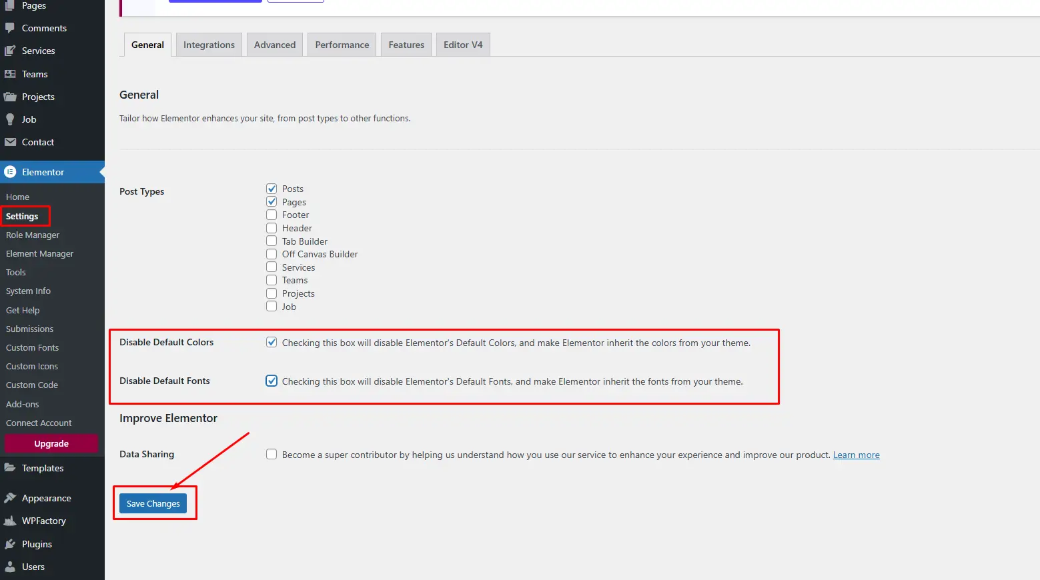Image resolution: width=1040 pixels, height=580 pixels.
Task: Check the Job post type checkbox
Action: 272,306
